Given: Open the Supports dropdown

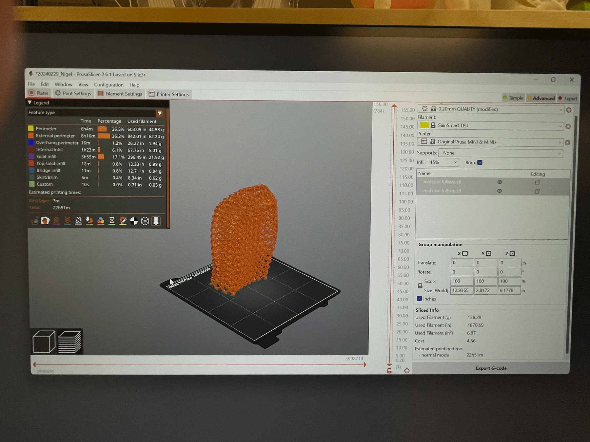Looking at the screenshot, I should click(x=500, y=153).
